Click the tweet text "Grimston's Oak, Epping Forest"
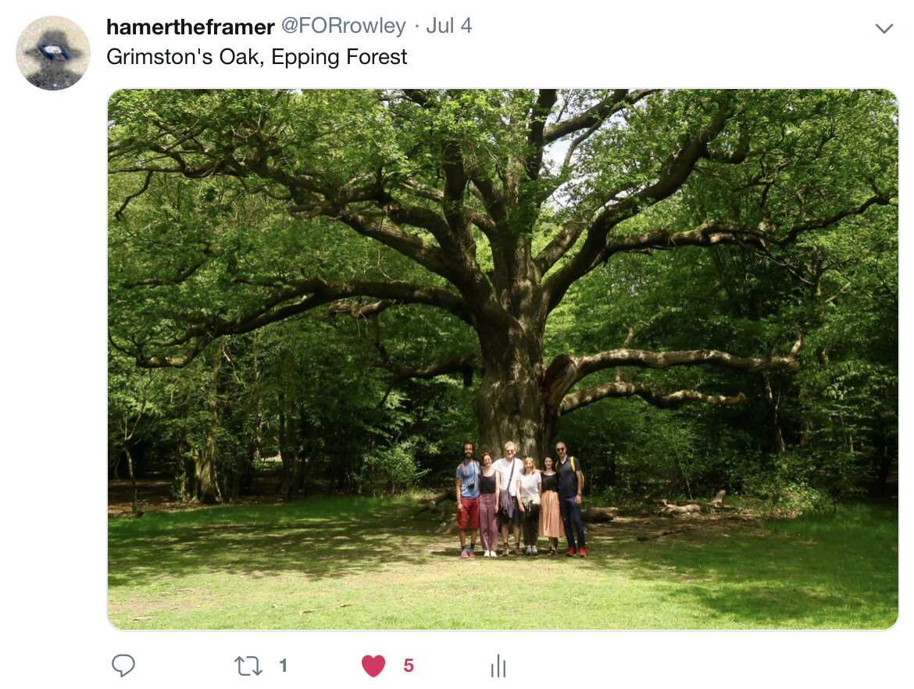This screenshot has width=914, height=689. point(256,56)
